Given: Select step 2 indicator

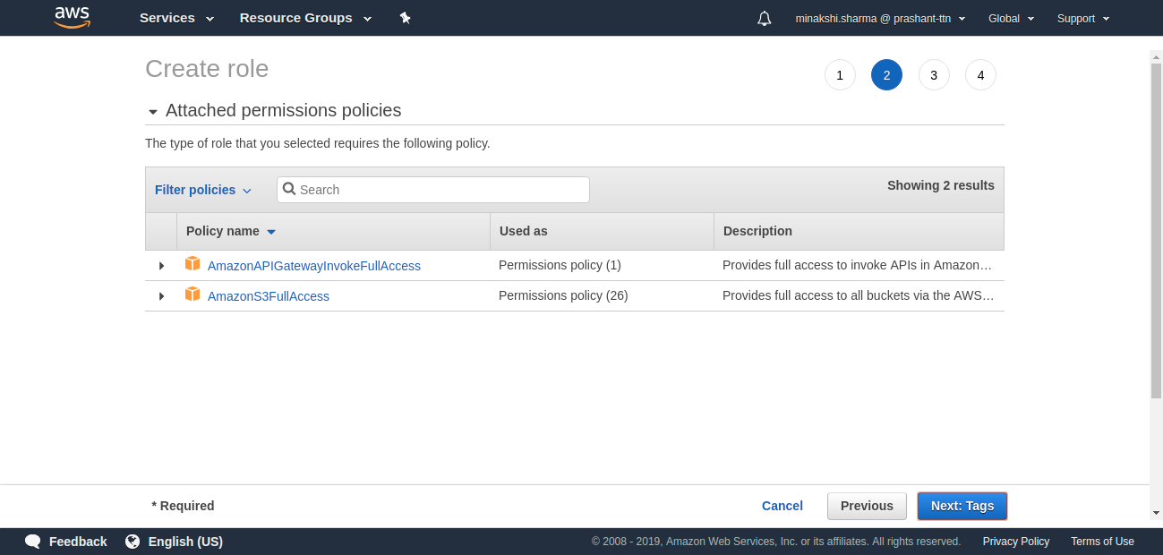Looking at the screenshot, I should click(x=886, y=75).
